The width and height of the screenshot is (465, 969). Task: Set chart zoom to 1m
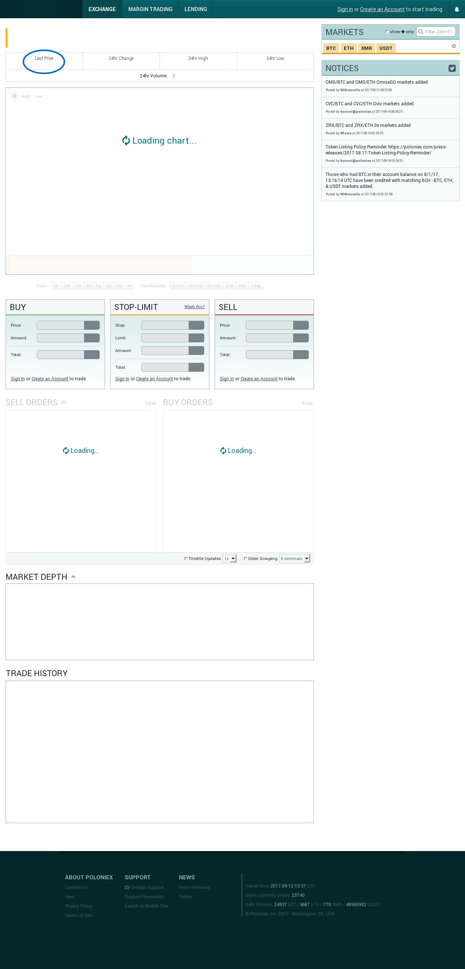119,286
